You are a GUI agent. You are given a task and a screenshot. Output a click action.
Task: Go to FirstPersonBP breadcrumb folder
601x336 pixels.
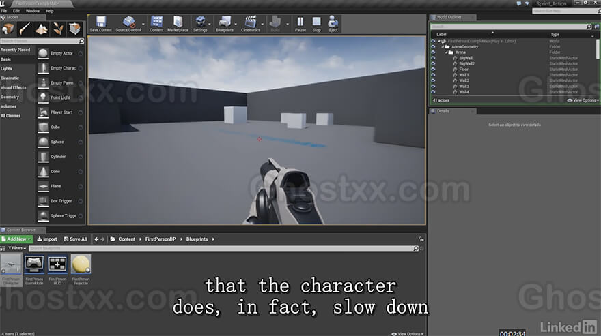point(160,239)
